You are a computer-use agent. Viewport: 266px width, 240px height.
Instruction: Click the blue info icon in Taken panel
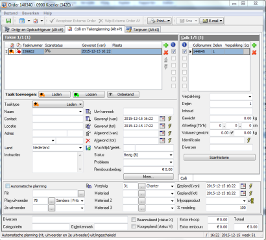click(x=173, y=45)
